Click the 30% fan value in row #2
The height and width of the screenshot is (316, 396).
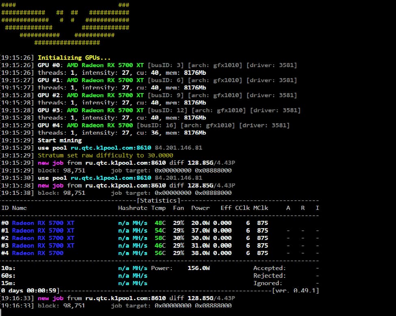point(179,238)
